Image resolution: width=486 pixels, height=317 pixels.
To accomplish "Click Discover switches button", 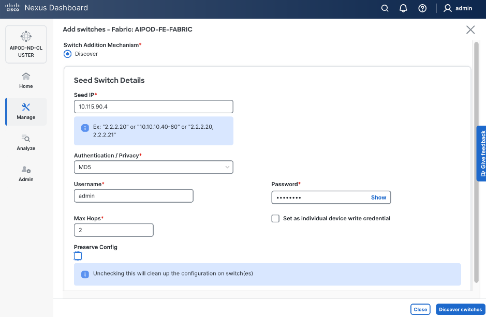I will coord(460,309).
